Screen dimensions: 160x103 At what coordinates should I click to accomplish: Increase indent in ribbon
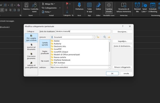19,10
